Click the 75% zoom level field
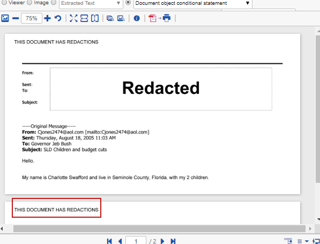This screenshot has height=244, width=320. [32, 18]
